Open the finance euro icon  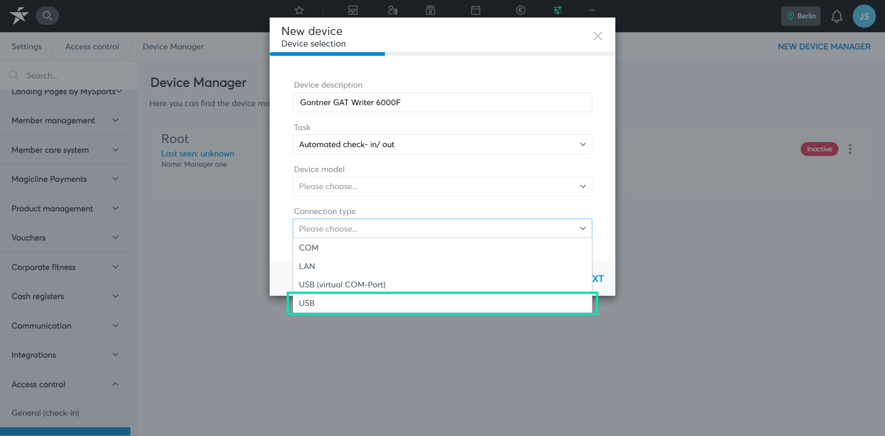coord(521,10)
